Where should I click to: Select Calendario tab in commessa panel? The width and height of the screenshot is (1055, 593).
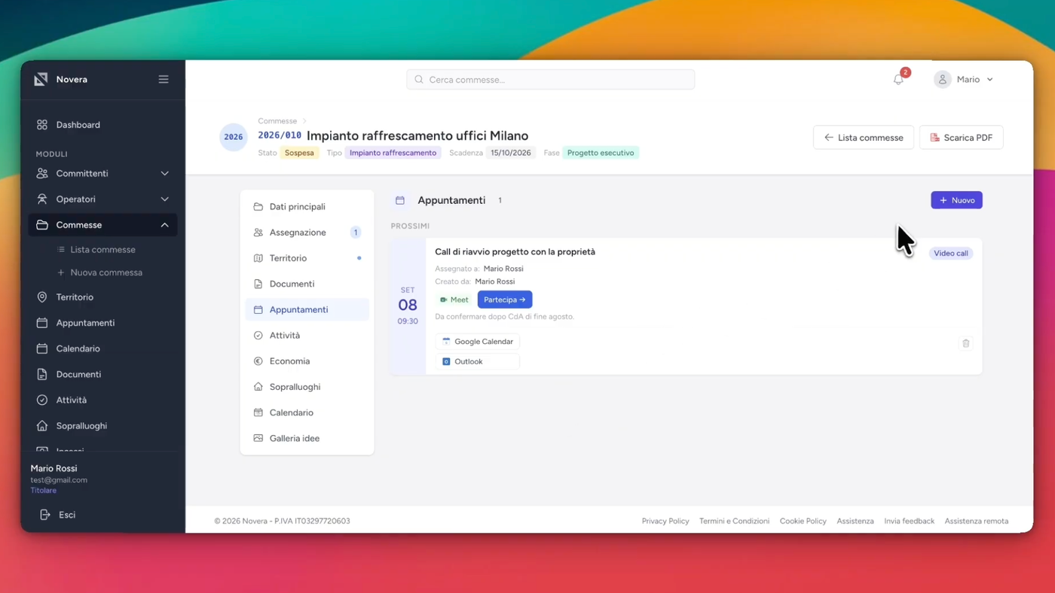click(307, 412)
